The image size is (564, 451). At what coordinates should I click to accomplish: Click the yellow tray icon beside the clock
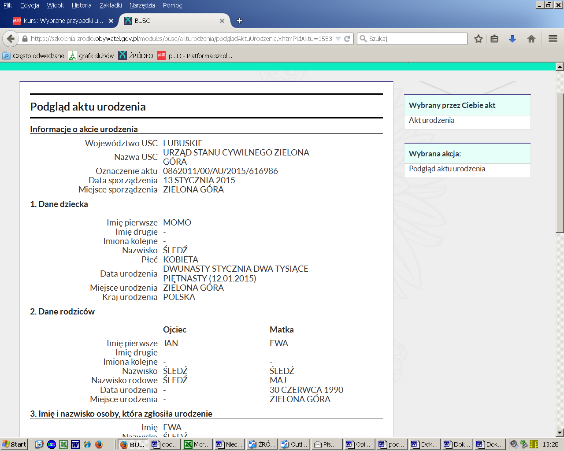(x=534, y=444)
